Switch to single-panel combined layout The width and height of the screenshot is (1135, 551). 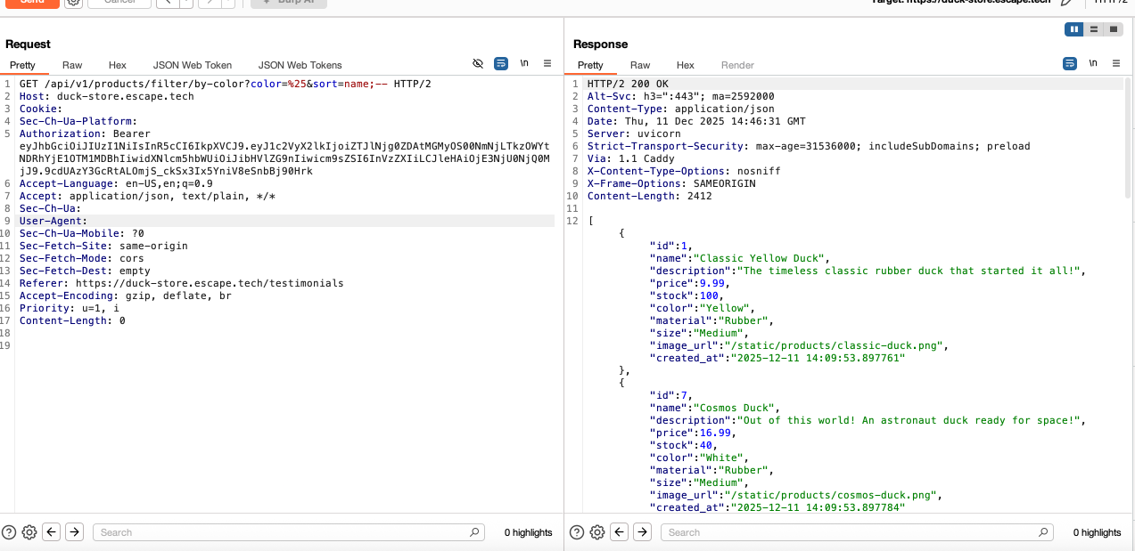pos(1112,28)
